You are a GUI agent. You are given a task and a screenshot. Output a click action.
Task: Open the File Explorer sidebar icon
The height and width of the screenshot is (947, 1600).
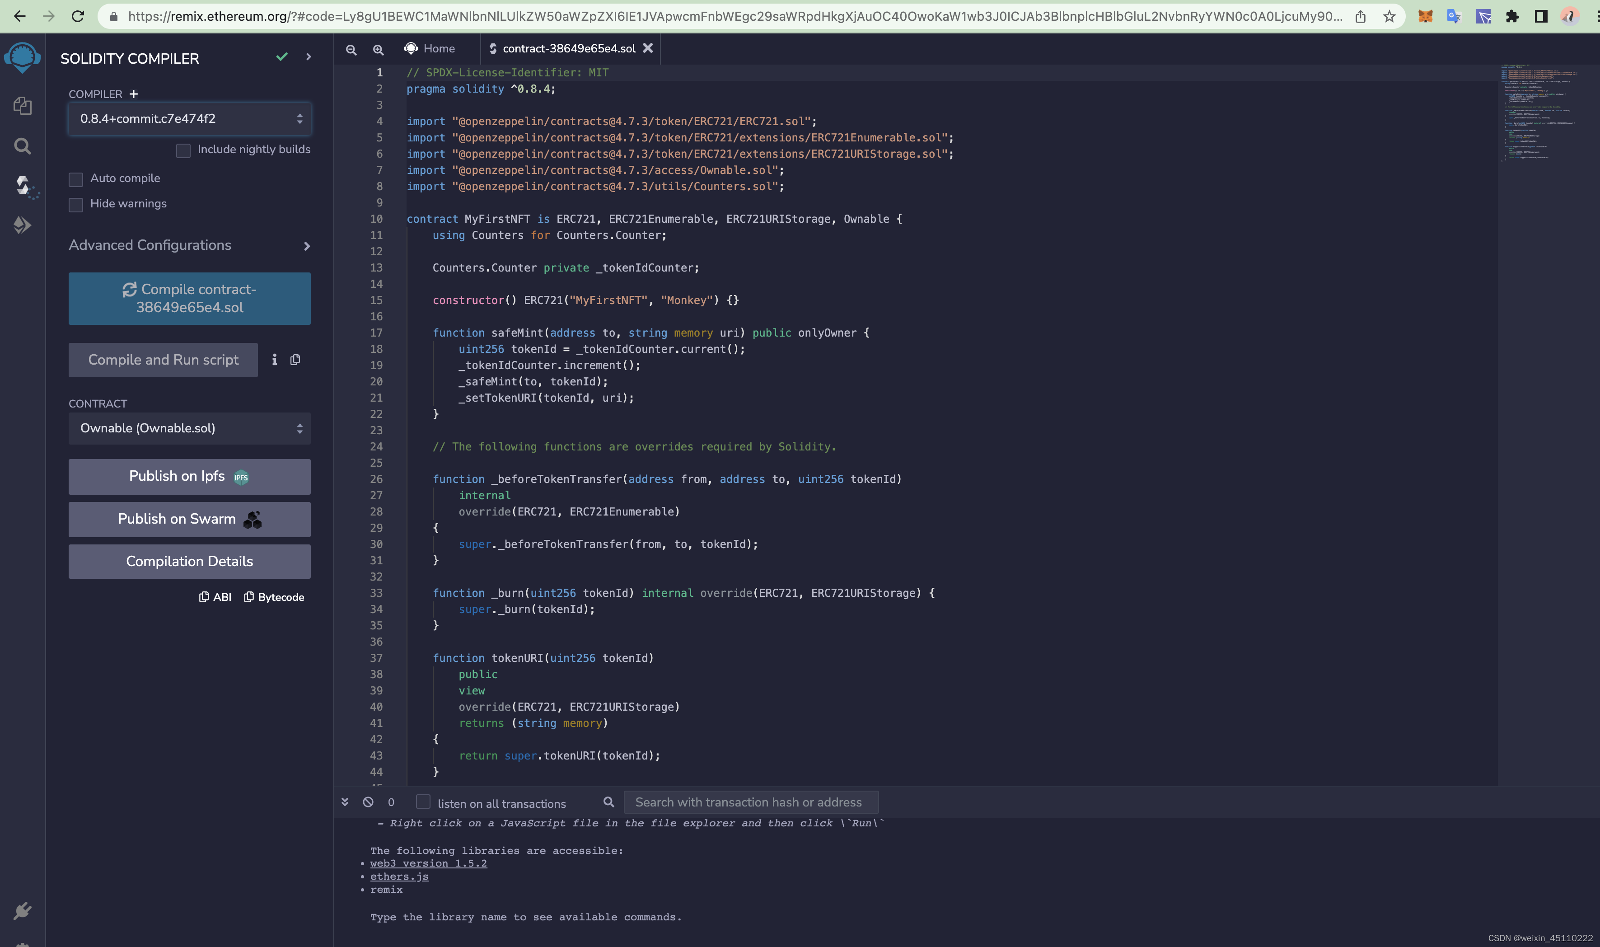click(22, 105)
